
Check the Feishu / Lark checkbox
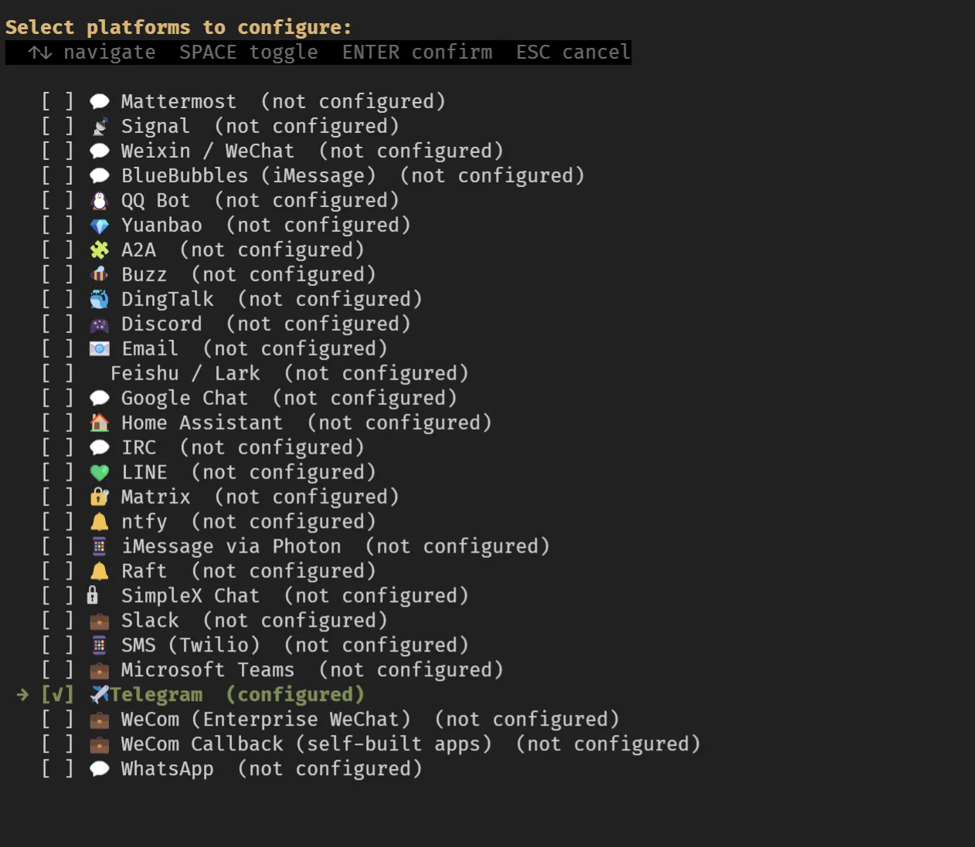(57, 373)
